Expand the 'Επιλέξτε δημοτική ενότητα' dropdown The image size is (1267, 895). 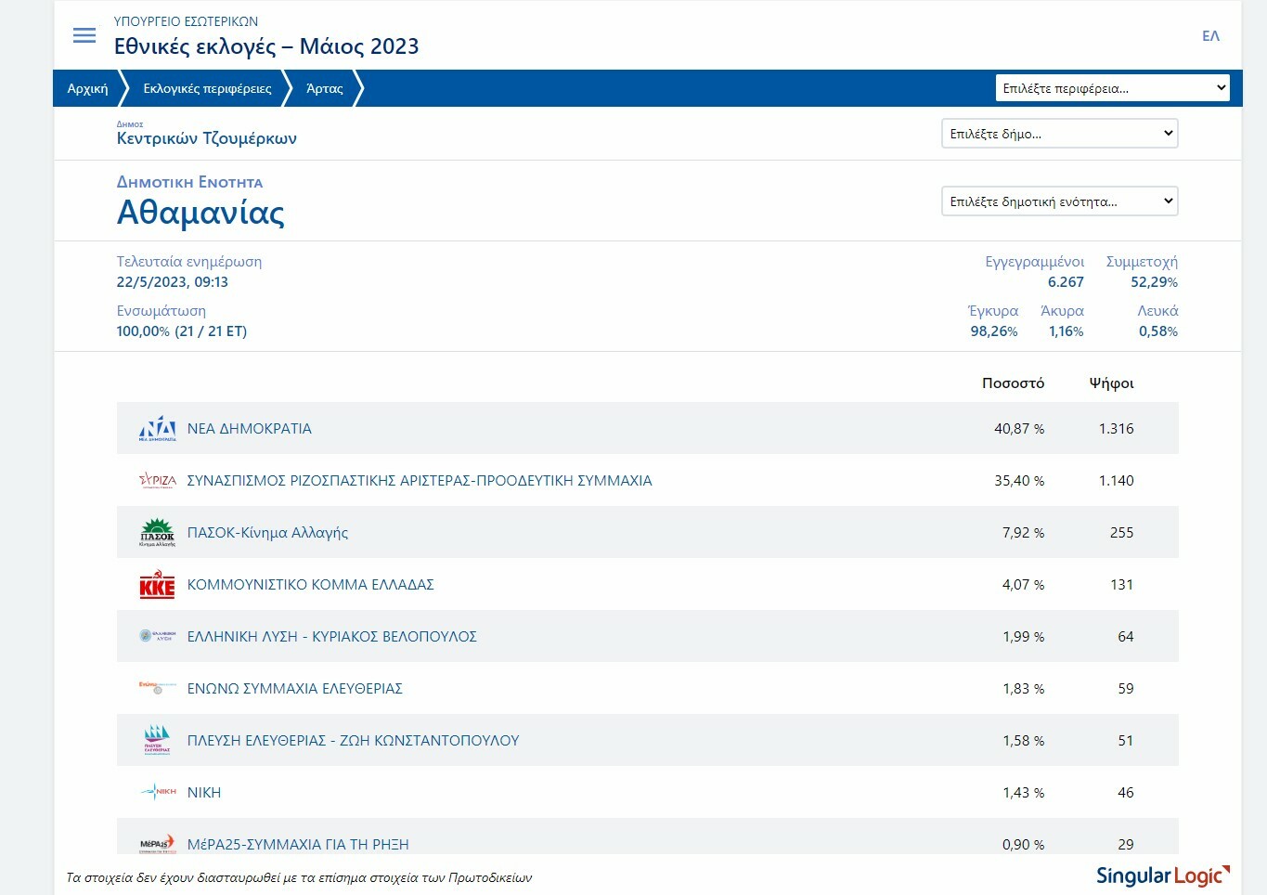tap(1059, 201)
